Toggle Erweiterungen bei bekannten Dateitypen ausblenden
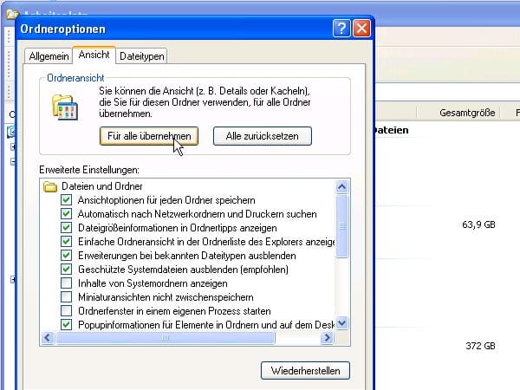The width and height of the screenshot is (520, 390). pos(67,256)
